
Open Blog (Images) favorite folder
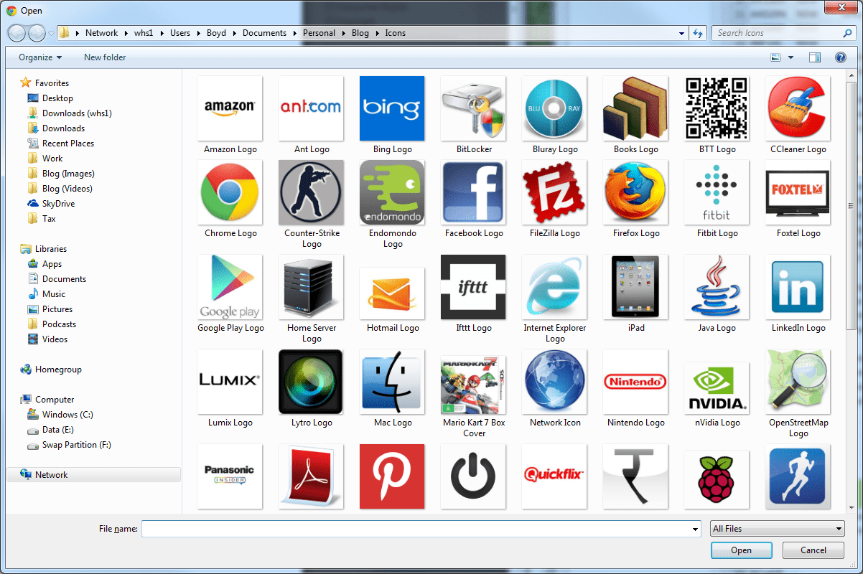(68, 174)
